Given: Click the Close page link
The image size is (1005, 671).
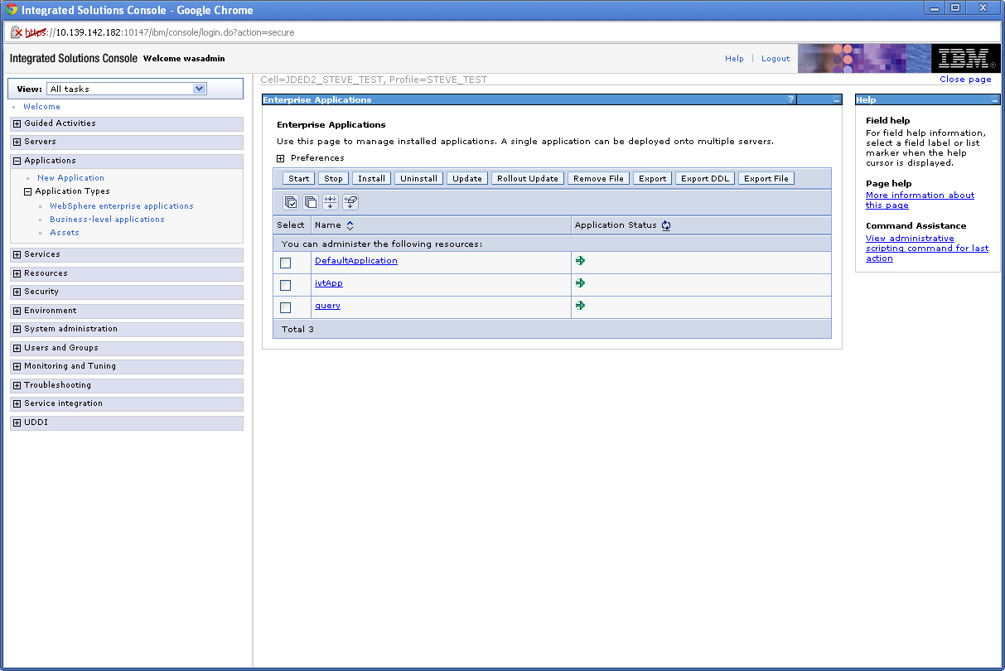Looking at the screenshot, I should pos(965,80).
